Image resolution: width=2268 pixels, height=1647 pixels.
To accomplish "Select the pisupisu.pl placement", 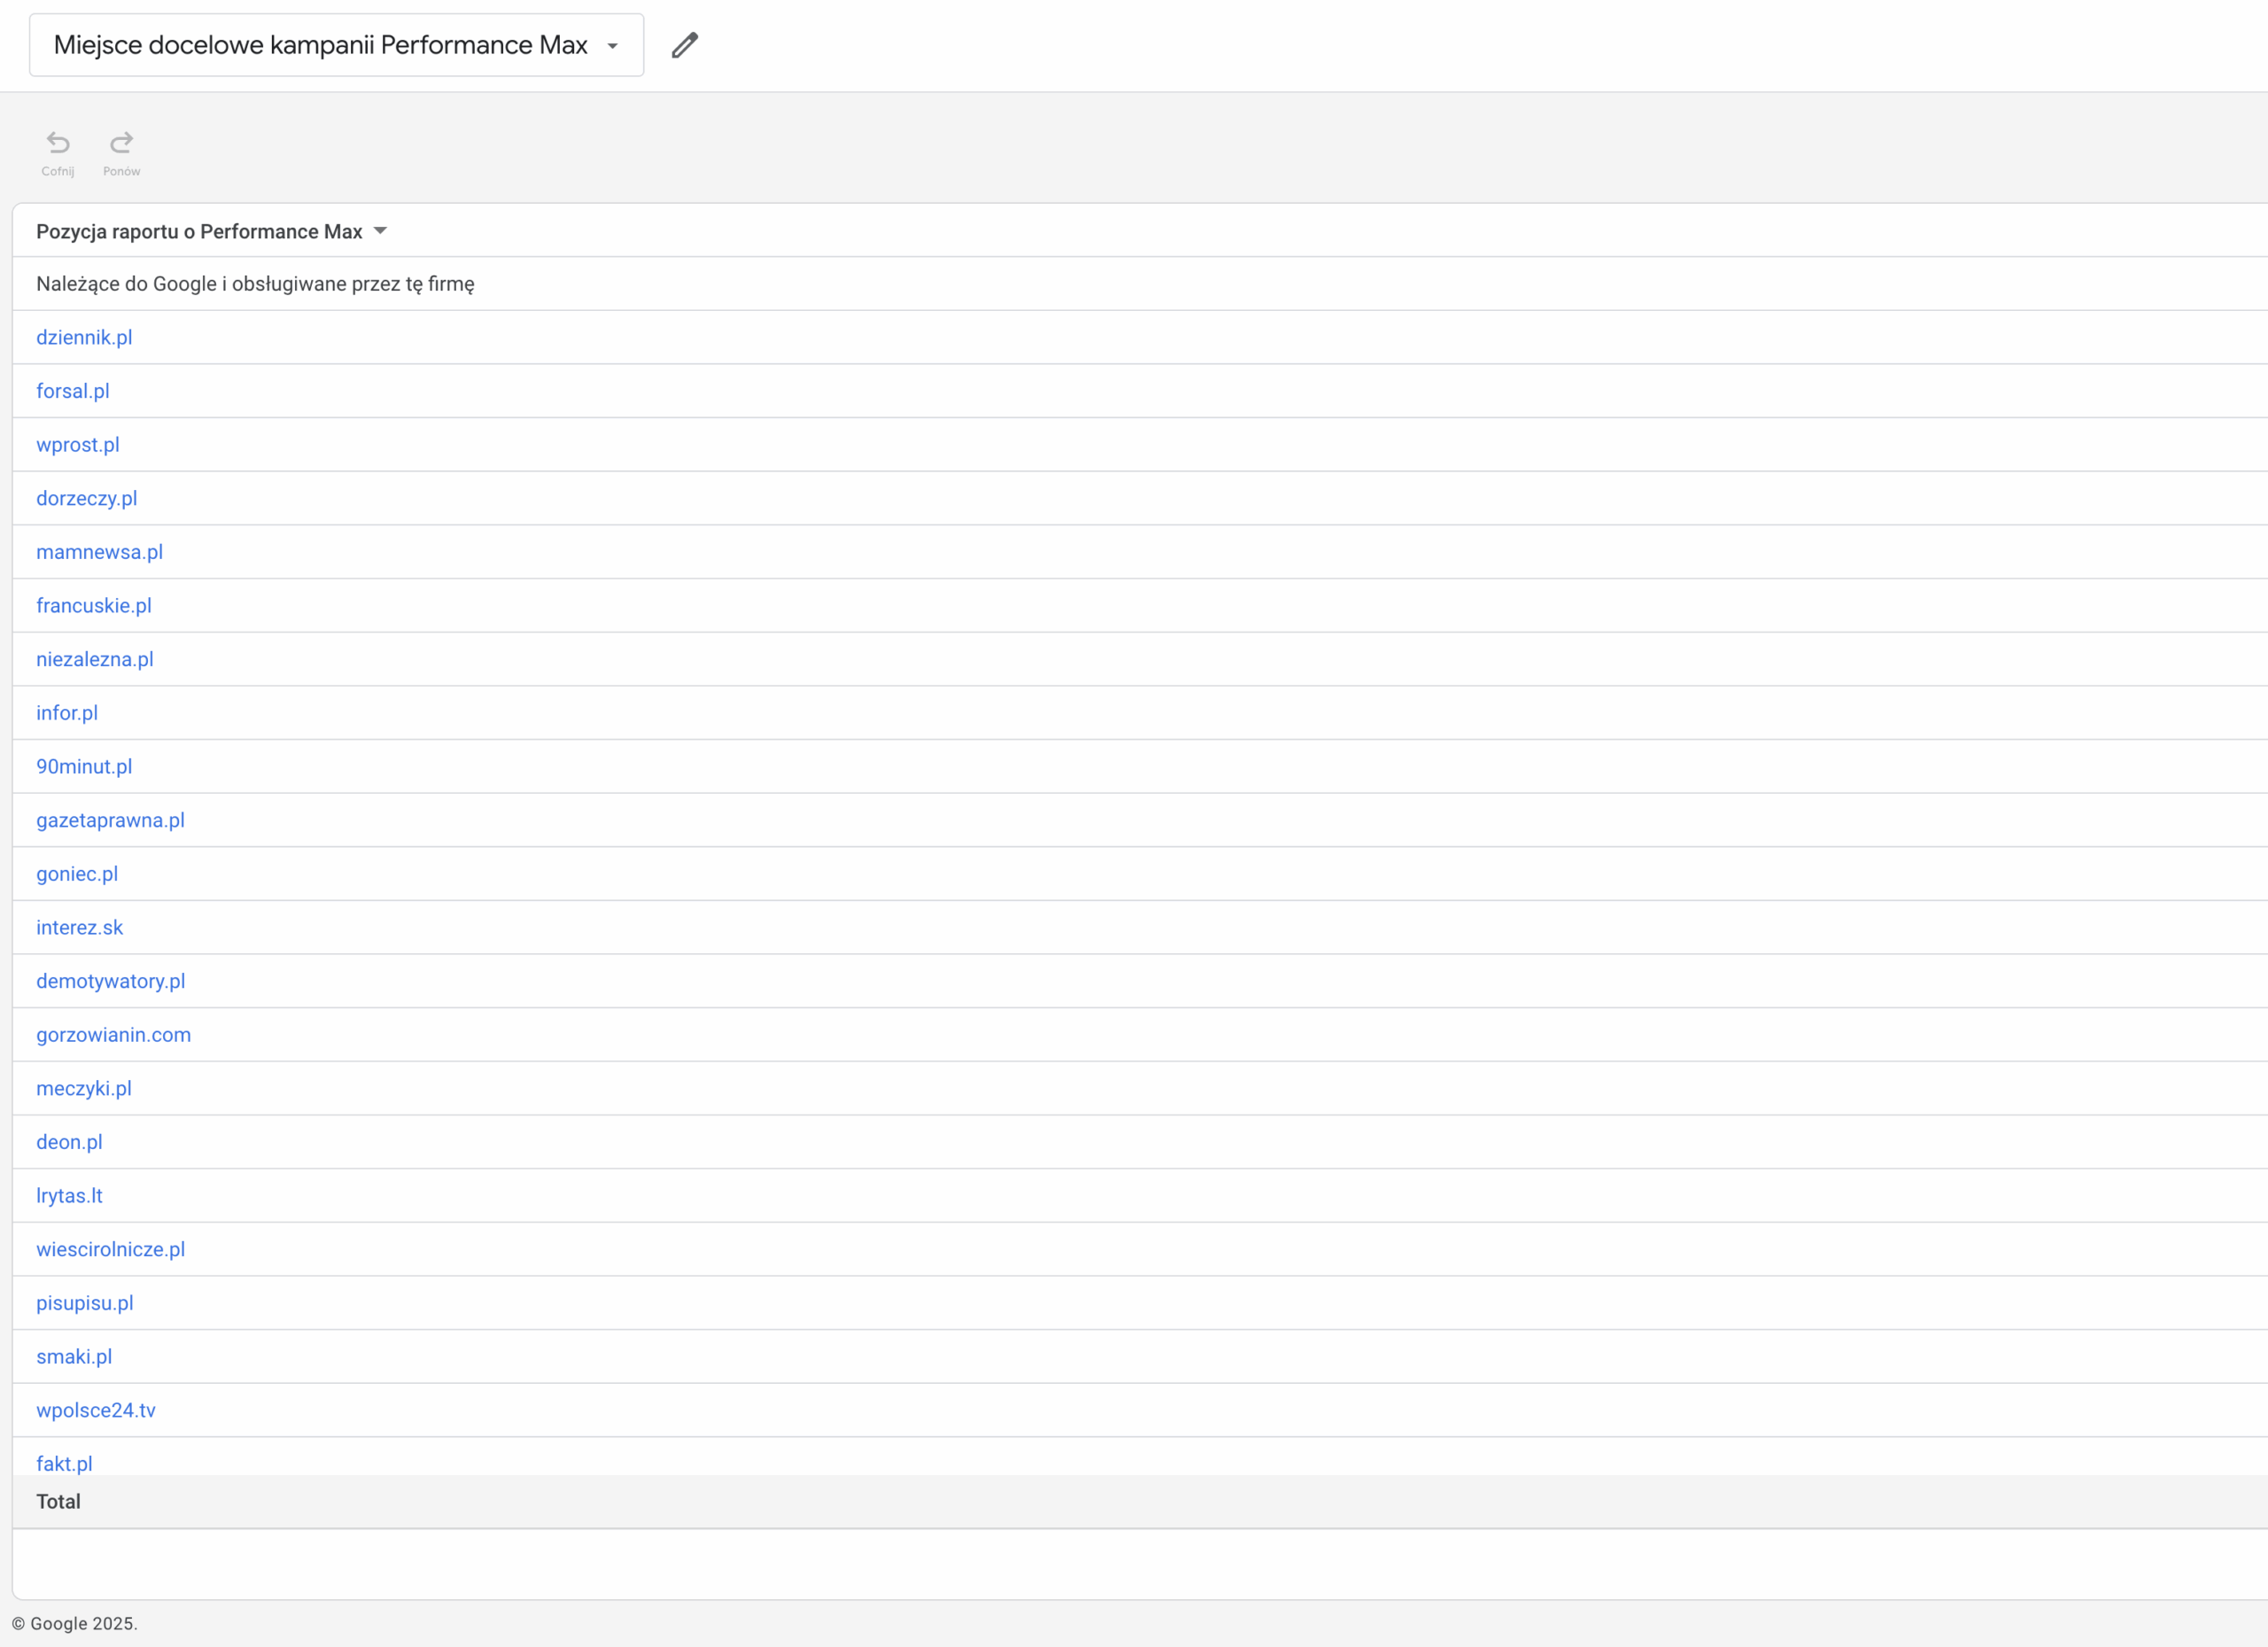I will 85,1304.
